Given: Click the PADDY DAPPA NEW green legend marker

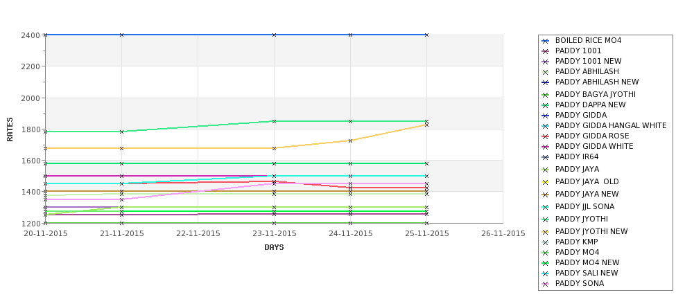Looking at the screenshot, I should (546, 105).
